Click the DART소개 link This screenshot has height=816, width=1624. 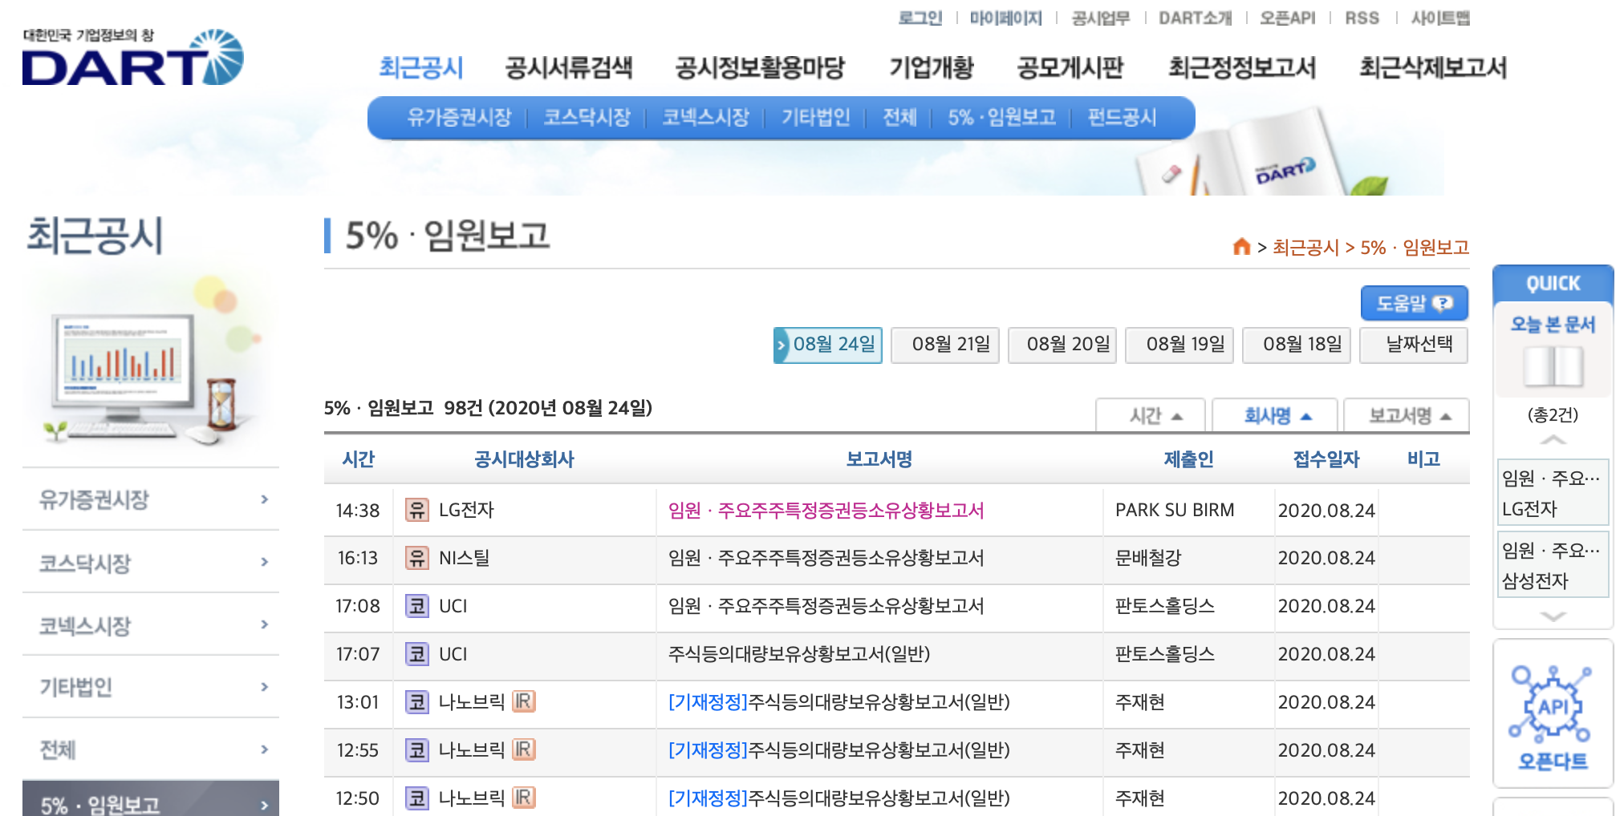1195,18
